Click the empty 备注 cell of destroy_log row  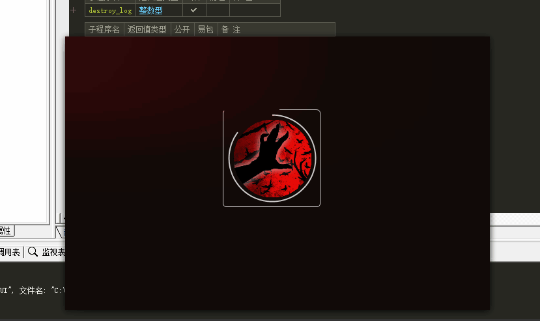click(255, 10)
